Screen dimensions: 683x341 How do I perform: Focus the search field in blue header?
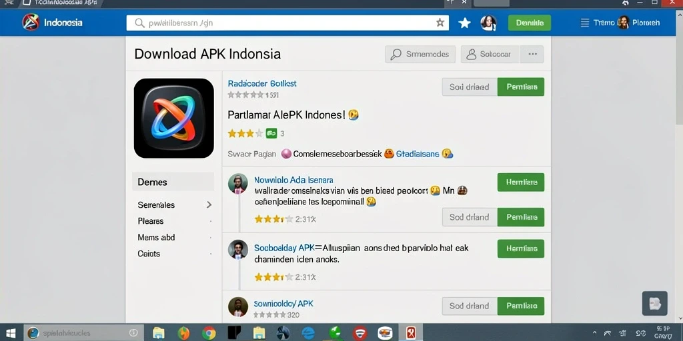click(x=287, y=23)
